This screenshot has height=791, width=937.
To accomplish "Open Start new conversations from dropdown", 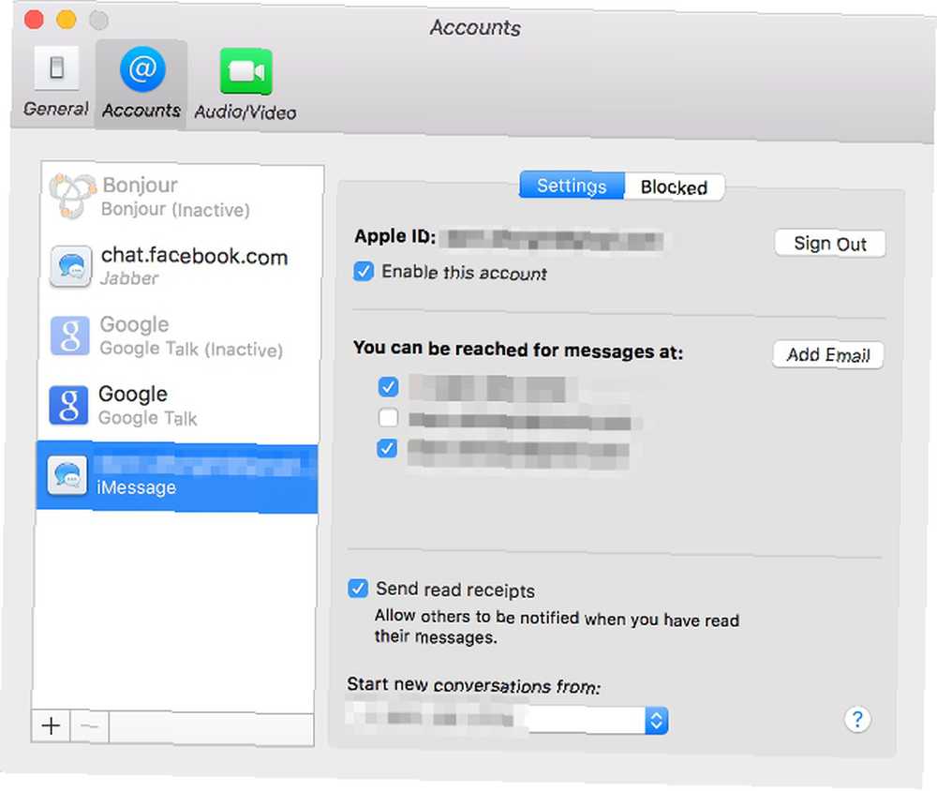I will pyautogui.click(x=507, y=719).
